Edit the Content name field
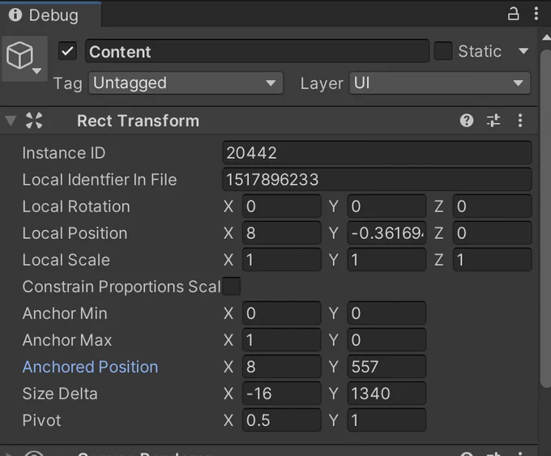The image size is (551, 456). tap(257, 51)
